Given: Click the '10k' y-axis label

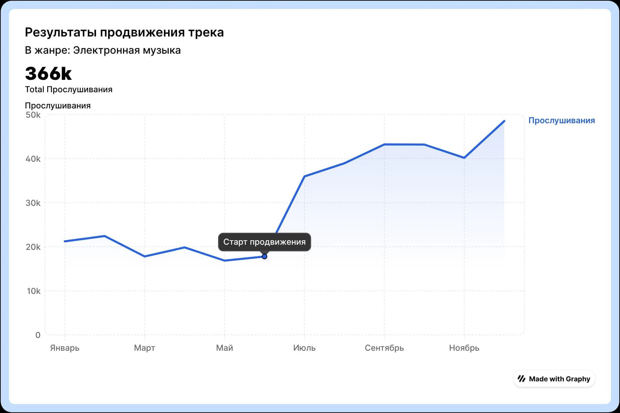Looking at the screenshot, I should [x=33, y=291].
